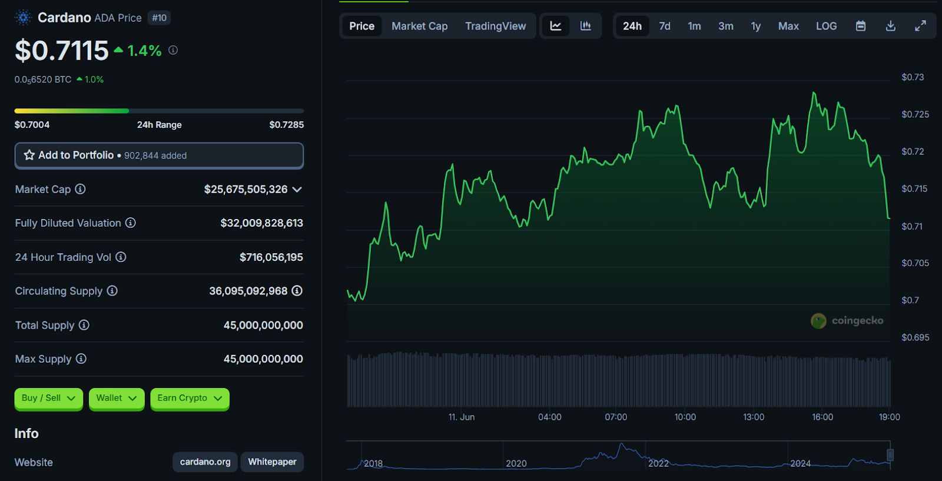The height and width of the screenshot is (481, 942).
Task: Select the 1y time range
Action: tap(755, 26)
